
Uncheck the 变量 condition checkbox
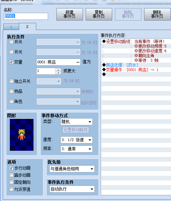11,62
